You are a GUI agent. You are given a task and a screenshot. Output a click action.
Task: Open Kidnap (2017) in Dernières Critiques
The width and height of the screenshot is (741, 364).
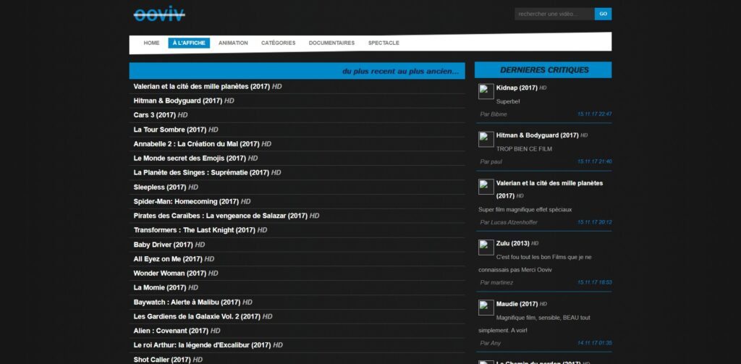coord(517,88)
